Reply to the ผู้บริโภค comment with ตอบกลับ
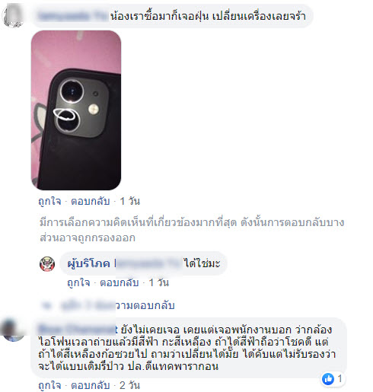 [x=120, y=282]
